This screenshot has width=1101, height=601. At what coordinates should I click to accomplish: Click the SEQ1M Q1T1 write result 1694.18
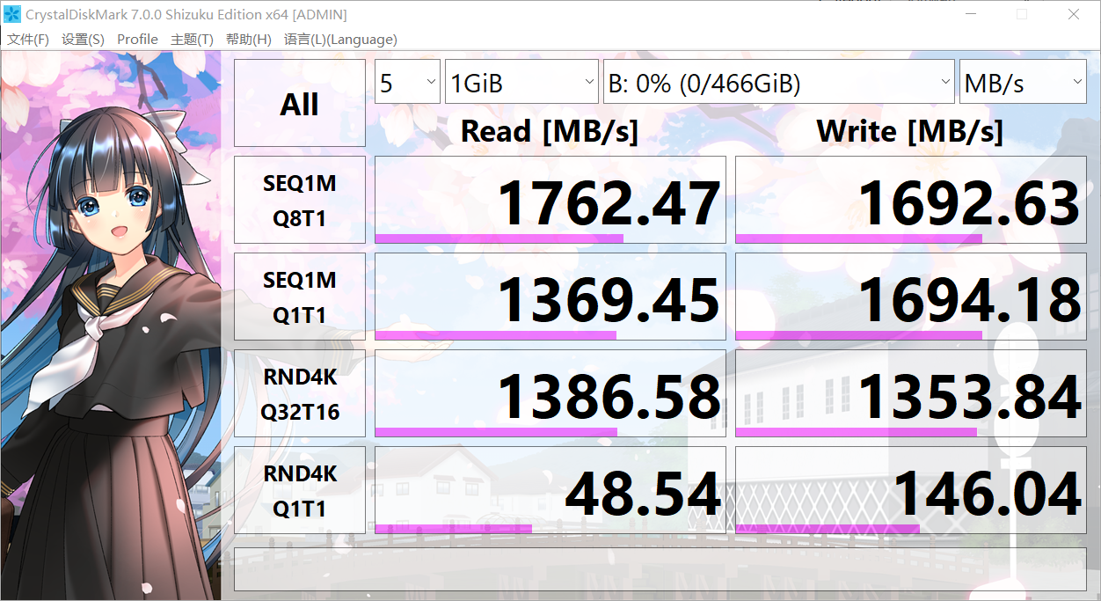tap(911, 297)
